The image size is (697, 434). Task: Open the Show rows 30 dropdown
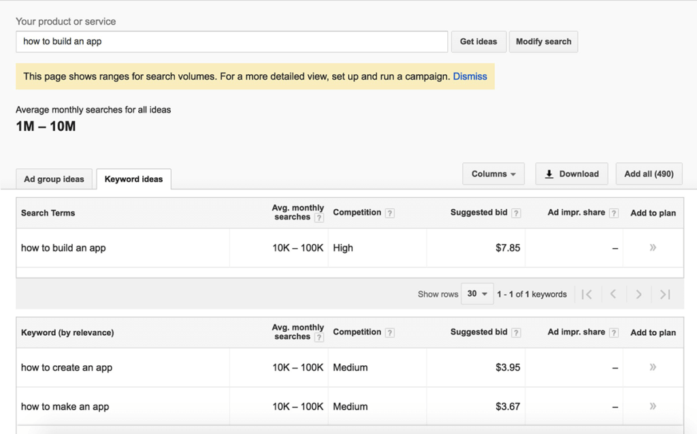[477, 294]
